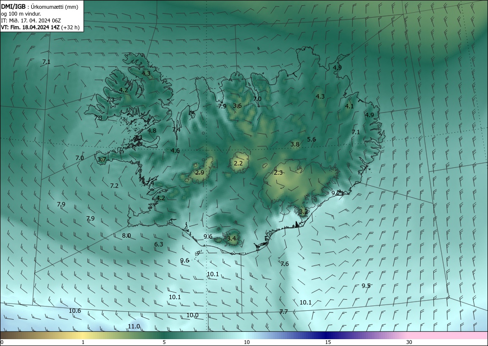This screenshot has height=346, width=488.
Task: Click the color scale tick label 15
Action: (x=328, y=342)
